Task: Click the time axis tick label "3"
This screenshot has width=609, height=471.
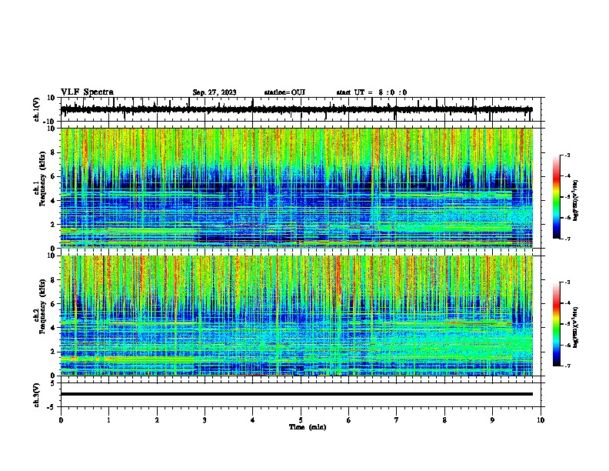Action: coord(205,420)
